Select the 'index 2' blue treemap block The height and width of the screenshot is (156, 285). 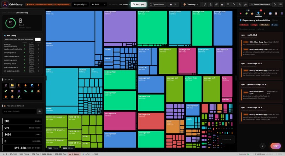point(70,54)
